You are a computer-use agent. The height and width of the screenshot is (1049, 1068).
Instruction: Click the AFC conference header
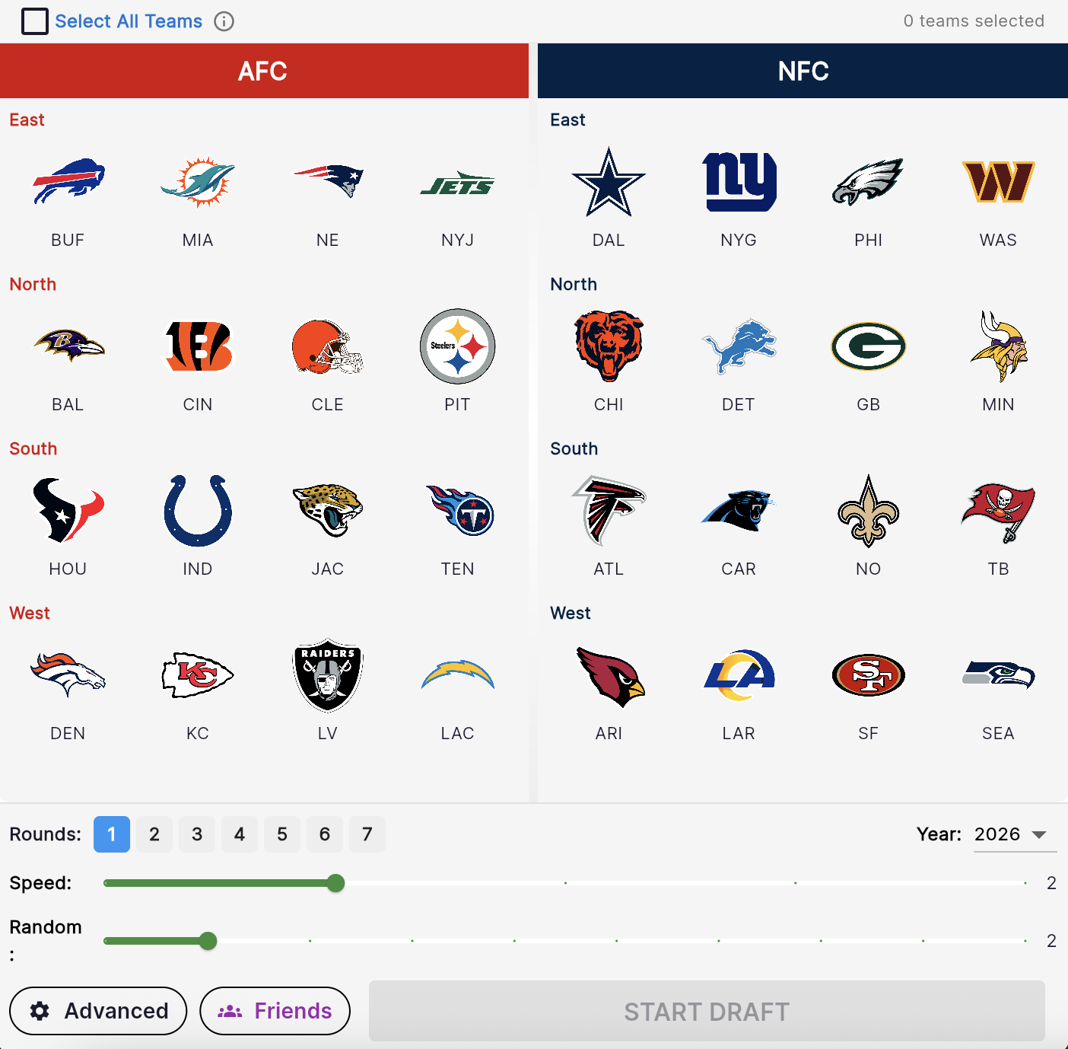click(x=264, y=71)
